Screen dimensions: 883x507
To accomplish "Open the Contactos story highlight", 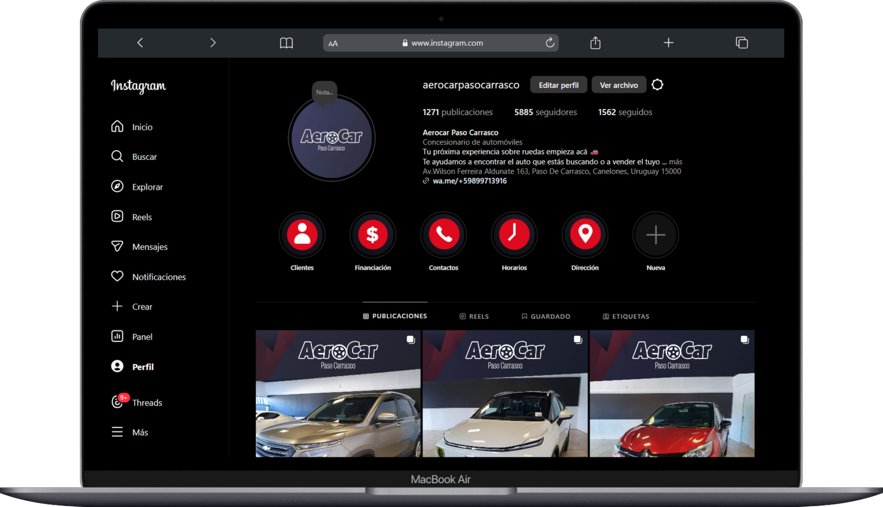I will (443, 235).
